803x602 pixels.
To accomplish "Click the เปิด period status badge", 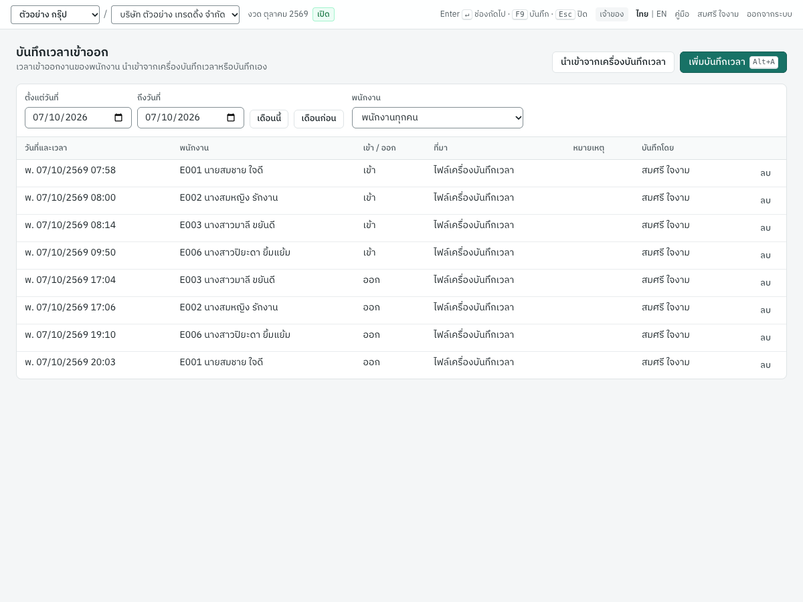I will [323, 14].
